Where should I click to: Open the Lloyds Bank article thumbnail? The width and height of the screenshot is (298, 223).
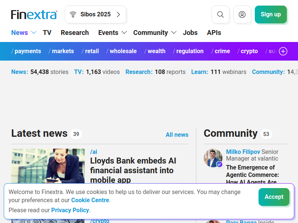pyautogui.click(x=48, y=165)
